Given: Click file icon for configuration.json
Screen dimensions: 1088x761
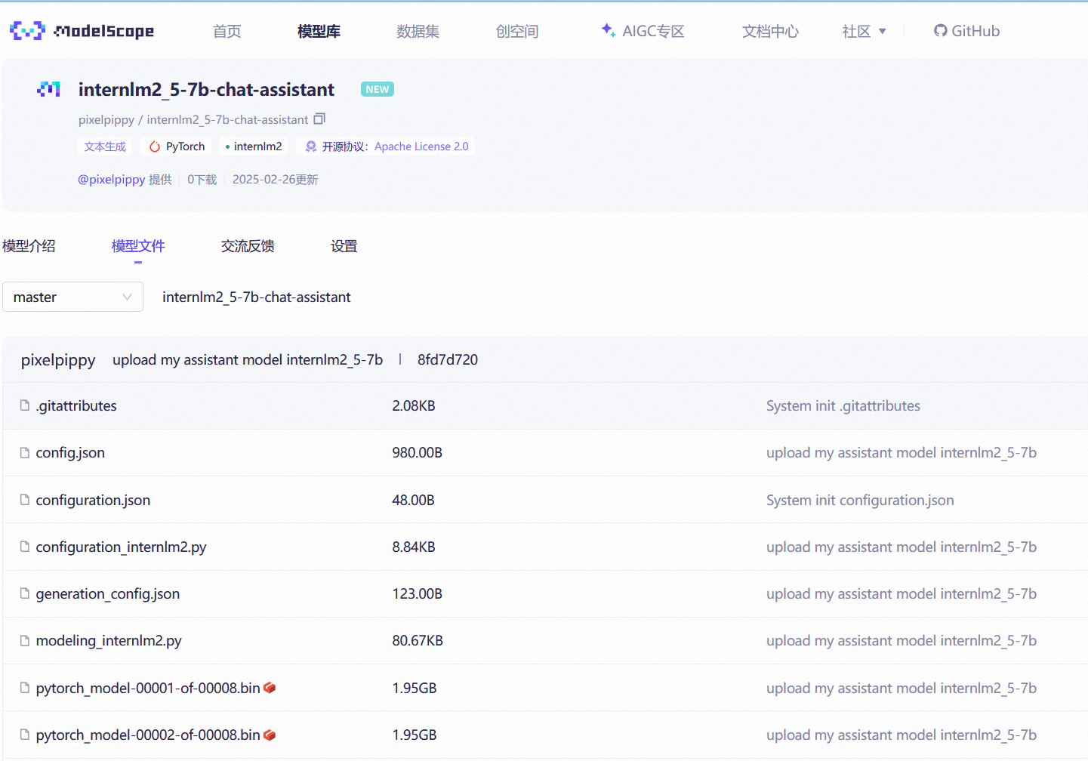Looking at the screenshot, I should click(25, 500).
